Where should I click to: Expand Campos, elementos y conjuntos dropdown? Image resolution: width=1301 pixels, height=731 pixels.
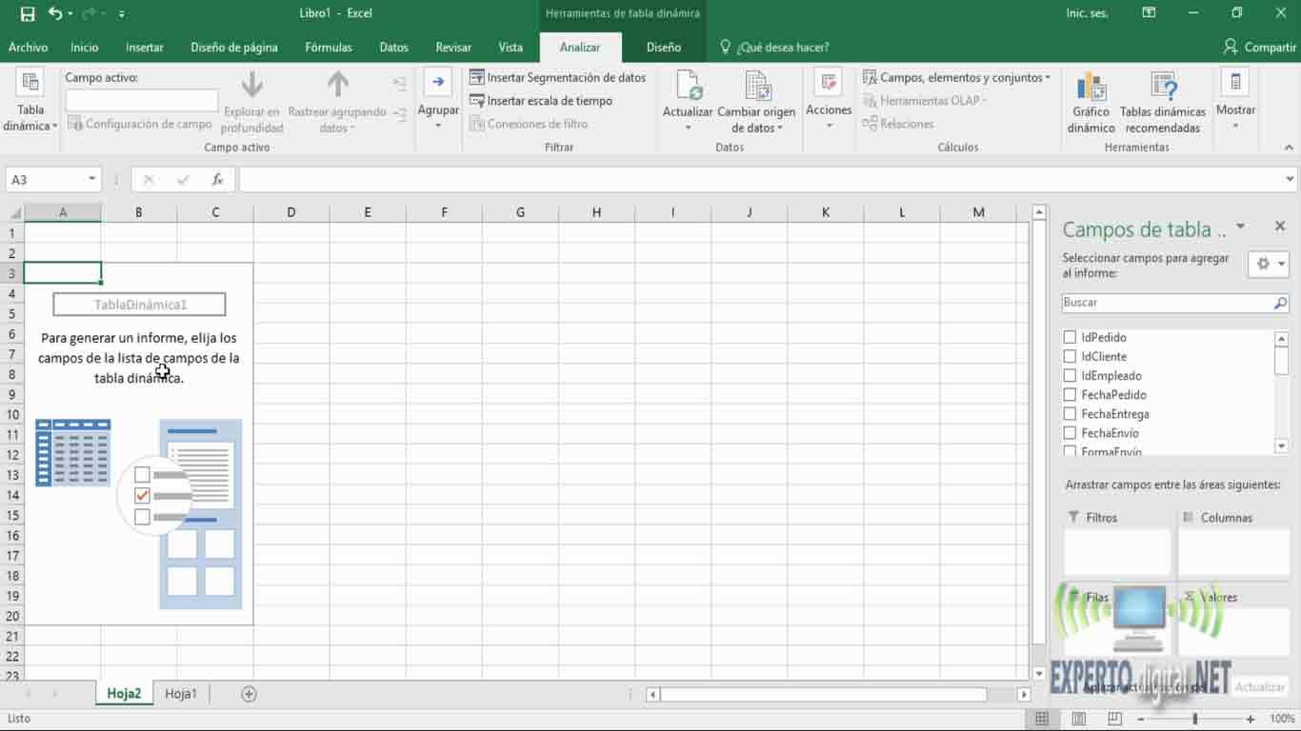956,78
